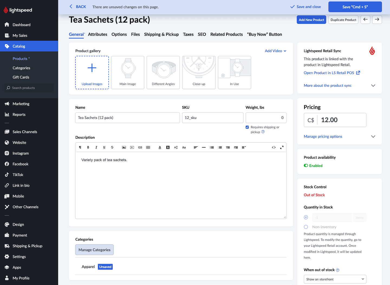Image resolution: width=390 pixels, height=285 pixels.
Task: Insert image into description
Action: (124, 148)
